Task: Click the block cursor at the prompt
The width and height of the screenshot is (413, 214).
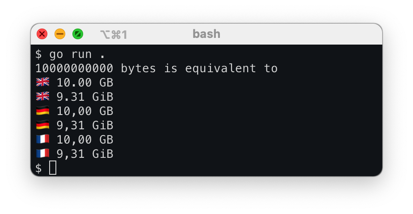Action: [53, 168]
